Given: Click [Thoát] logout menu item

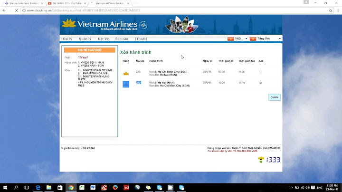Looking at the screenshot, I should pos(141,38).
